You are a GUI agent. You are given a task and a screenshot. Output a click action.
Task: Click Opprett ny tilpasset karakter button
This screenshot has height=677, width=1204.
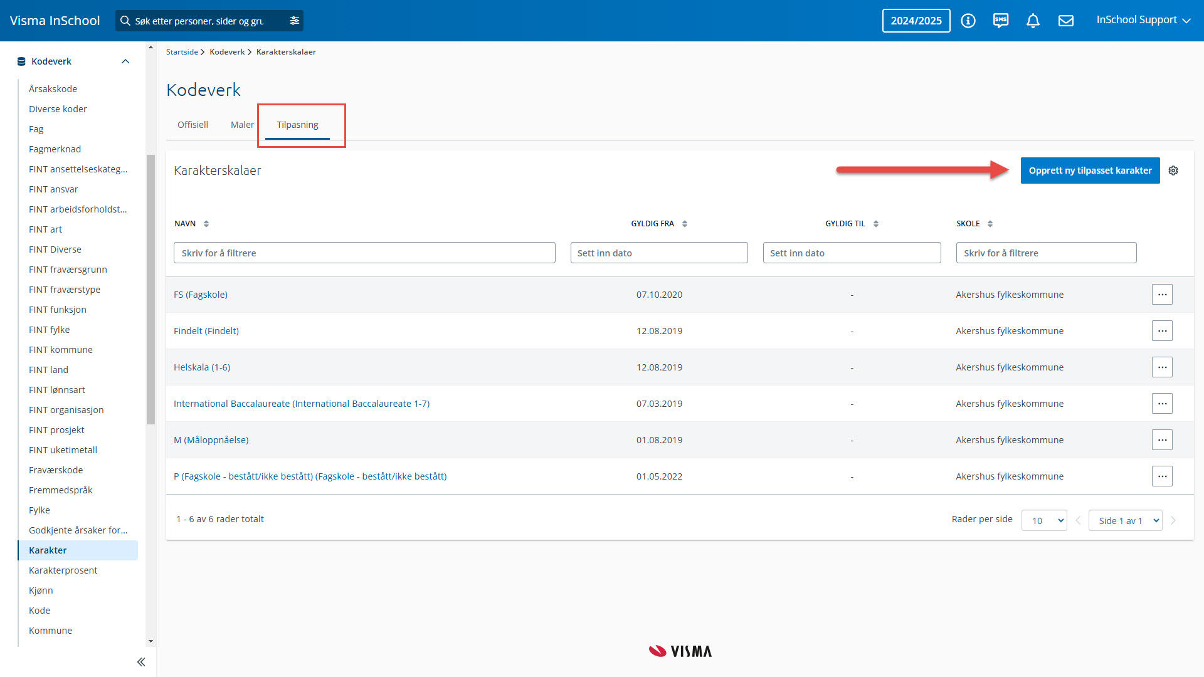click(x=1090, y=171)
